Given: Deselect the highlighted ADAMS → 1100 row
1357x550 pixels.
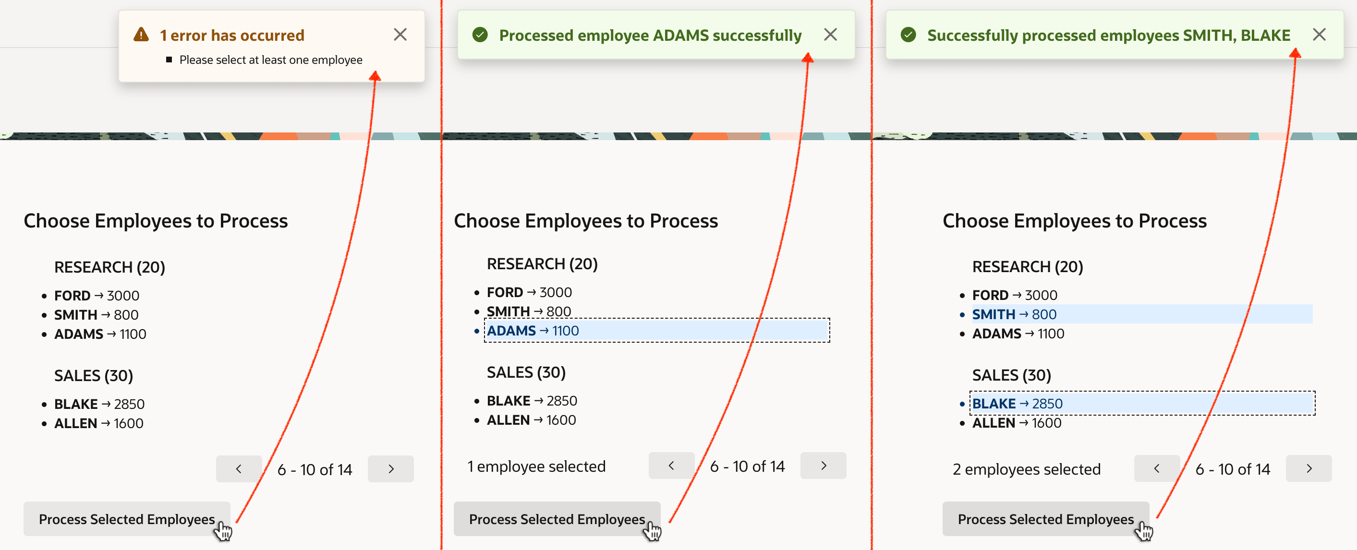Looking at the screenshot, I should (656, 331).
